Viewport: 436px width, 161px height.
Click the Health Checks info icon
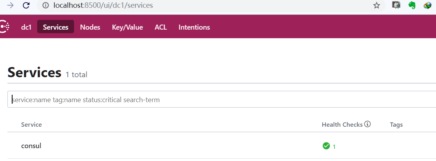pos(367,124)
